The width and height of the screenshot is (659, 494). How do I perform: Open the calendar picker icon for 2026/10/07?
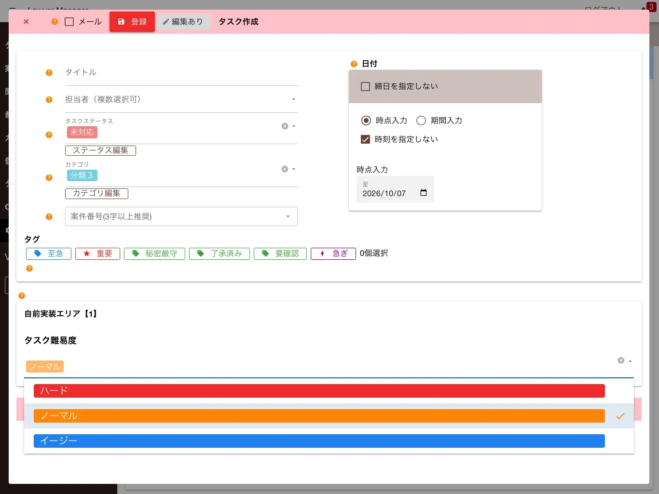pyautogui.click(x=424, y=193)
